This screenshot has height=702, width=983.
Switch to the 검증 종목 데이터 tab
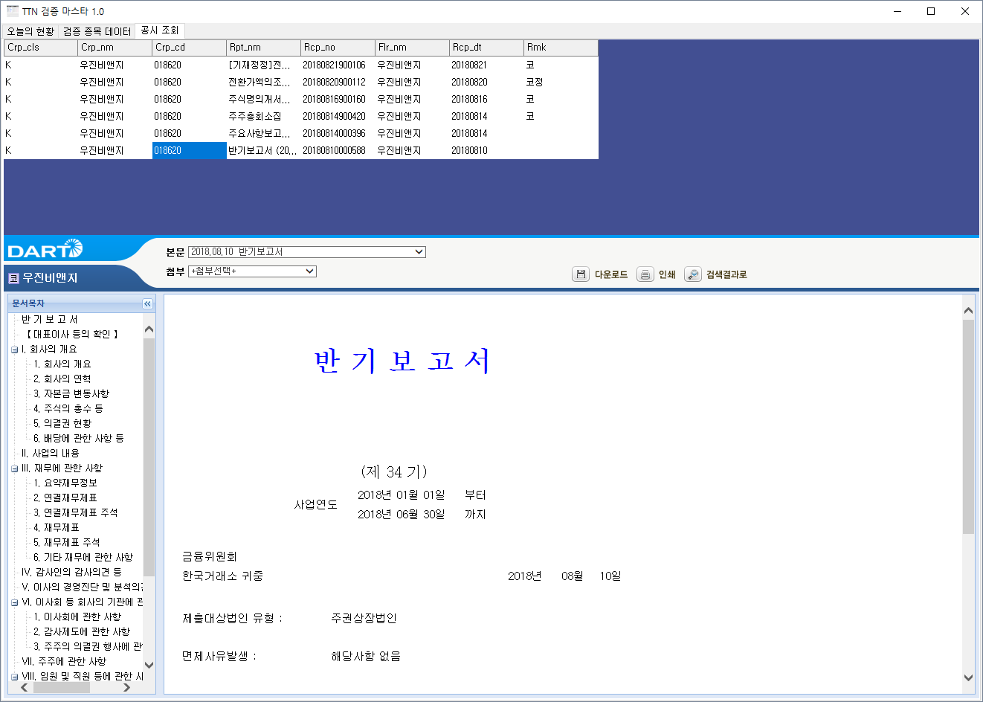pos(97,31)
